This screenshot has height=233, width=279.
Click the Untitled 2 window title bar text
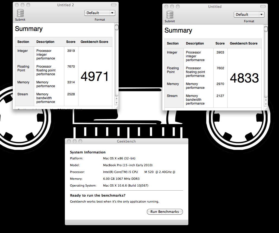pyautogui.click(x=65, y=5)
